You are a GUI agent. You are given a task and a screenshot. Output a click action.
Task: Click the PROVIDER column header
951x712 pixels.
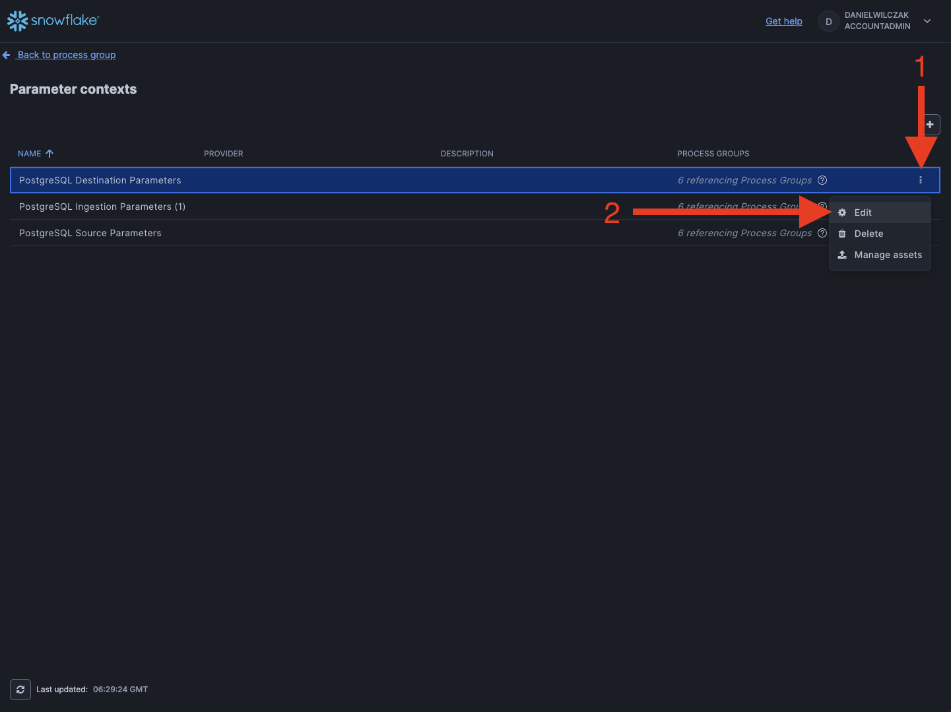point(223,154)
